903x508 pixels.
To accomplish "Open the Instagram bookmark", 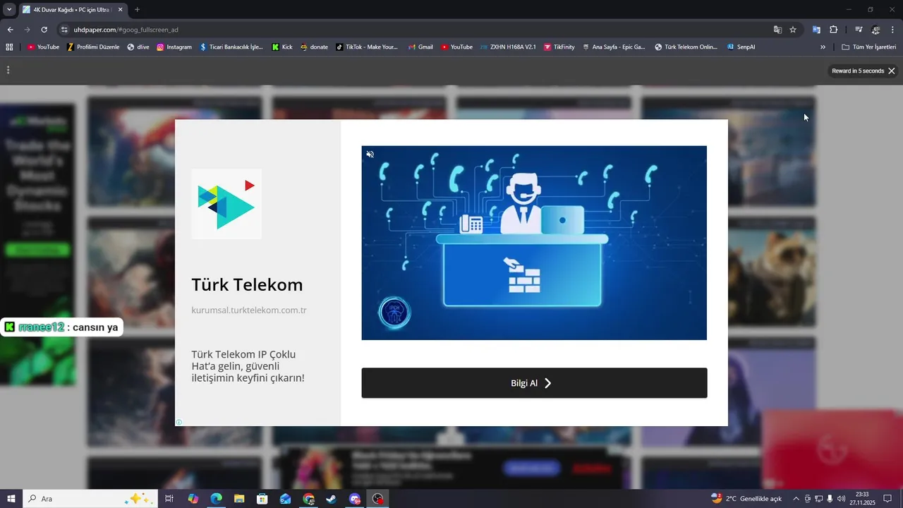I will pyautogui.click(x=174, y=47).
